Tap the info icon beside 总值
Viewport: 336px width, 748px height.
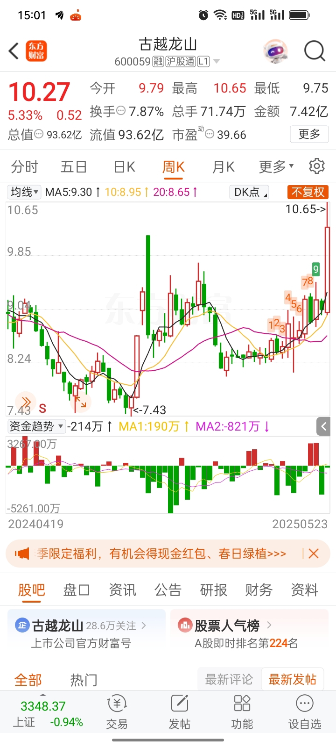tap(39, 134)
